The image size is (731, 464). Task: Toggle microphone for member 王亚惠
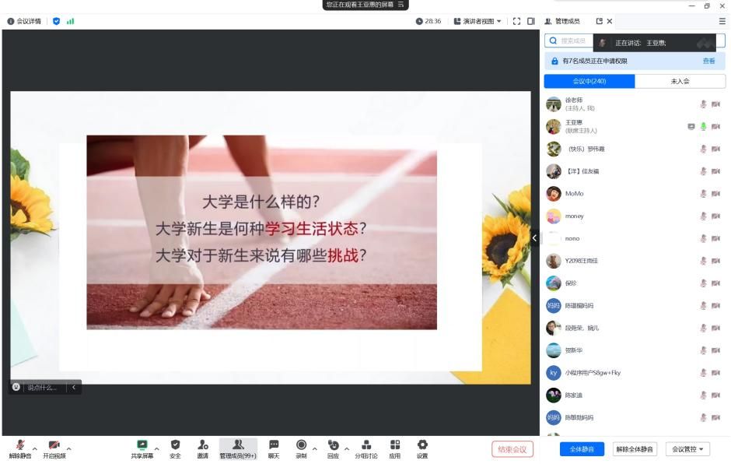click(703, 126)
